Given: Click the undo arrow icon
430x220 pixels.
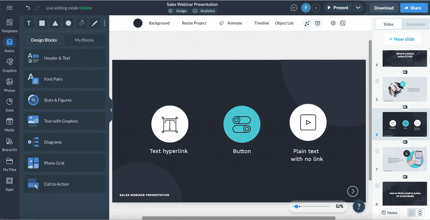Looking at the screenshot, I should [x=28, y=8].
